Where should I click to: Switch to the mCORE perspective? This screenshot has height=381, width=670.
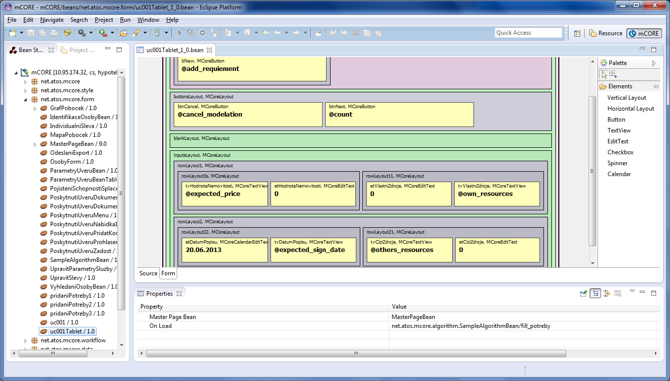pos(644,33)
